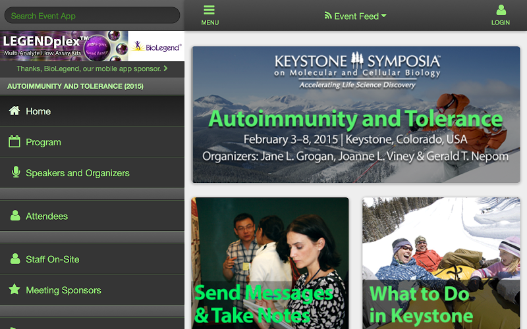Click the Keystone Symposia logo
The image size is (527, 329).
tap(357, 70)
